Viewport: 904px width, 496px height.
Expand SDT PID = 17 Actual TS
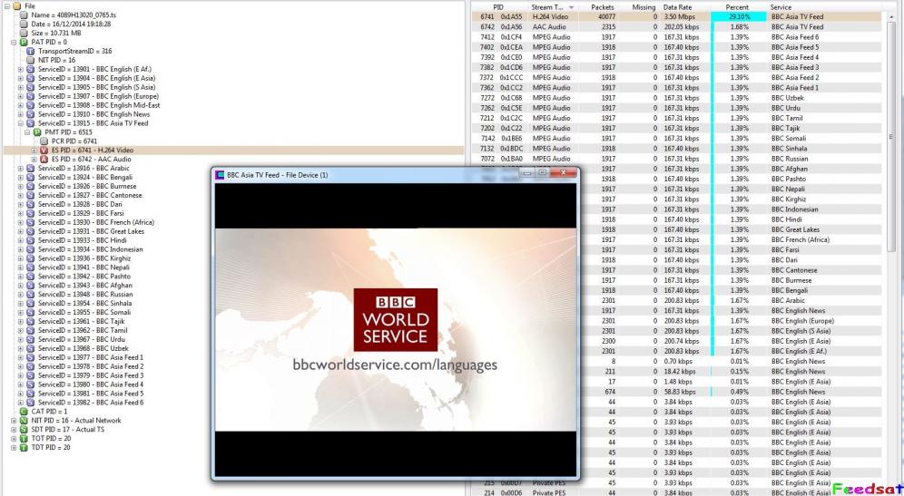tap(14, 429)
